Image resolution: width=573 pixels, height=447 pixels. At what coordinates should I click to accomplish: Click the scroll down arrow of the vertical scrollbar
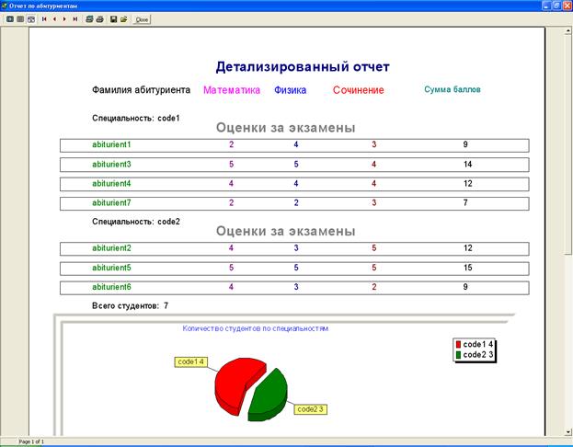[x=557, y=430]
